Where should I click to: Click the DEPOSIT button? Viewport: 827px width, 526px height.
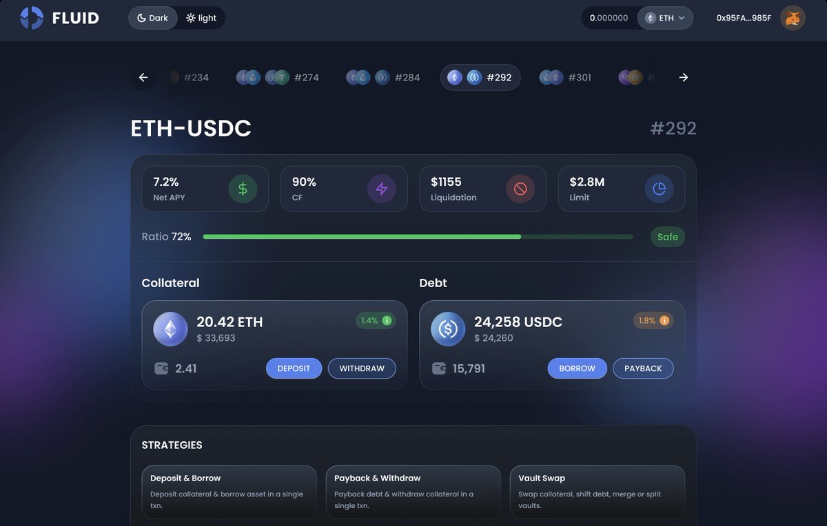point(294,368)
